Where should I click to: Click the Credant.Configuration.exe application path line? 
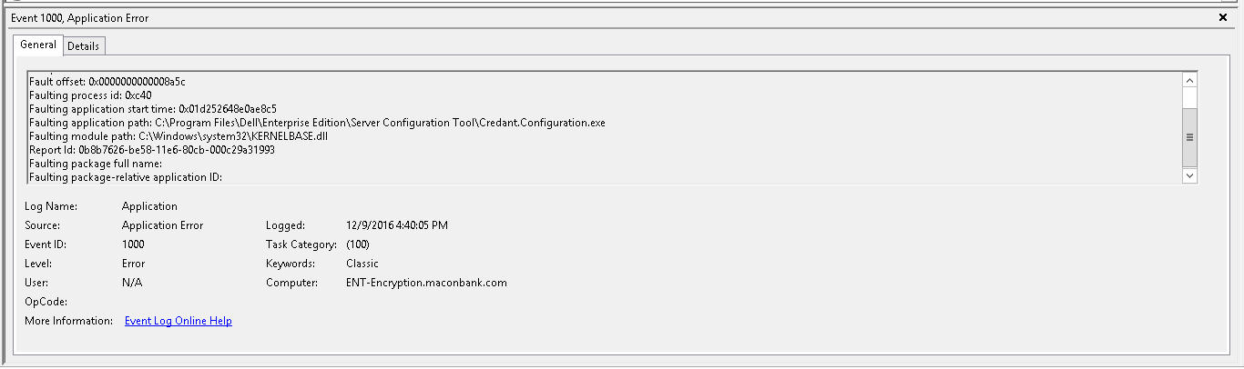point(317,123)
